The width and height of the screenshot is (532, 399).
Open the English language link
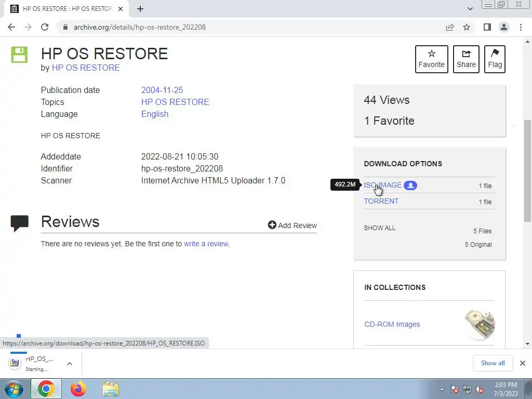click(155, 114)
